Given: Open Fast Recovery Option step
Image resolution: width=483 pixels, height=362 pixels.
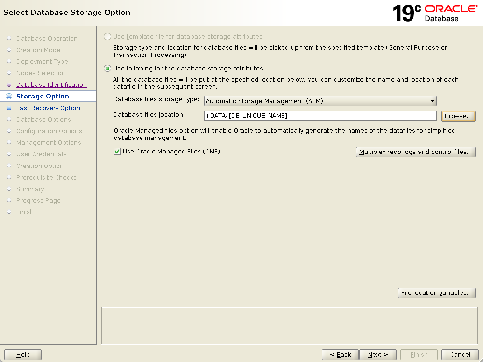Looking at the screenshot, I should (x=48, y=108).
